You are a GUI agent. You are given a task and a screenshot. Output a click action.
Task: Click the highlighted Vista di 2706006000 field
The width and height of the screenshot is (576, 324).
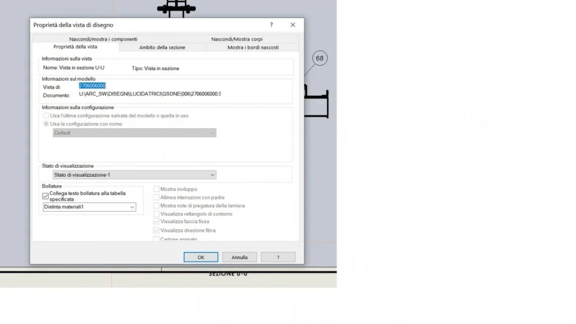pyautogui.click(x=92, y=86)
